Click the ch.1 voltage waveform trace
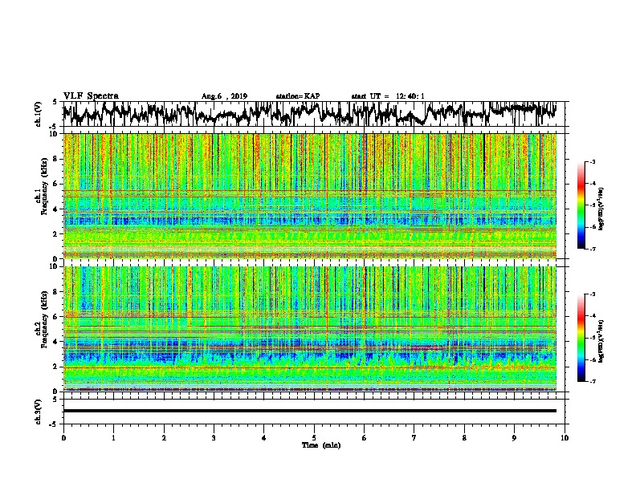Image resolution: width=636 pixels, height=491 pixels. coord(309,114)
